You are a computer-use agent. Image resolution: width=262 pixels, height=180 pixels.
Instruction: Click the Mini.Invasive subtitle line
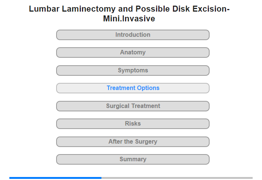(x=129, y=19)
